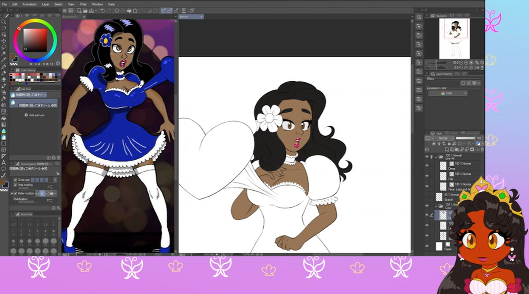
Task: Select the Magnifier zoom tool
Action: pos(4,22)
